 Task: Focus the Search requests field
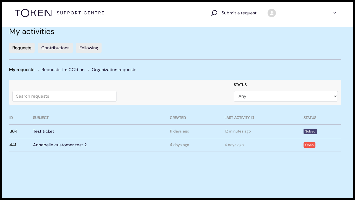pyautogui.click(x=64, y=96)
